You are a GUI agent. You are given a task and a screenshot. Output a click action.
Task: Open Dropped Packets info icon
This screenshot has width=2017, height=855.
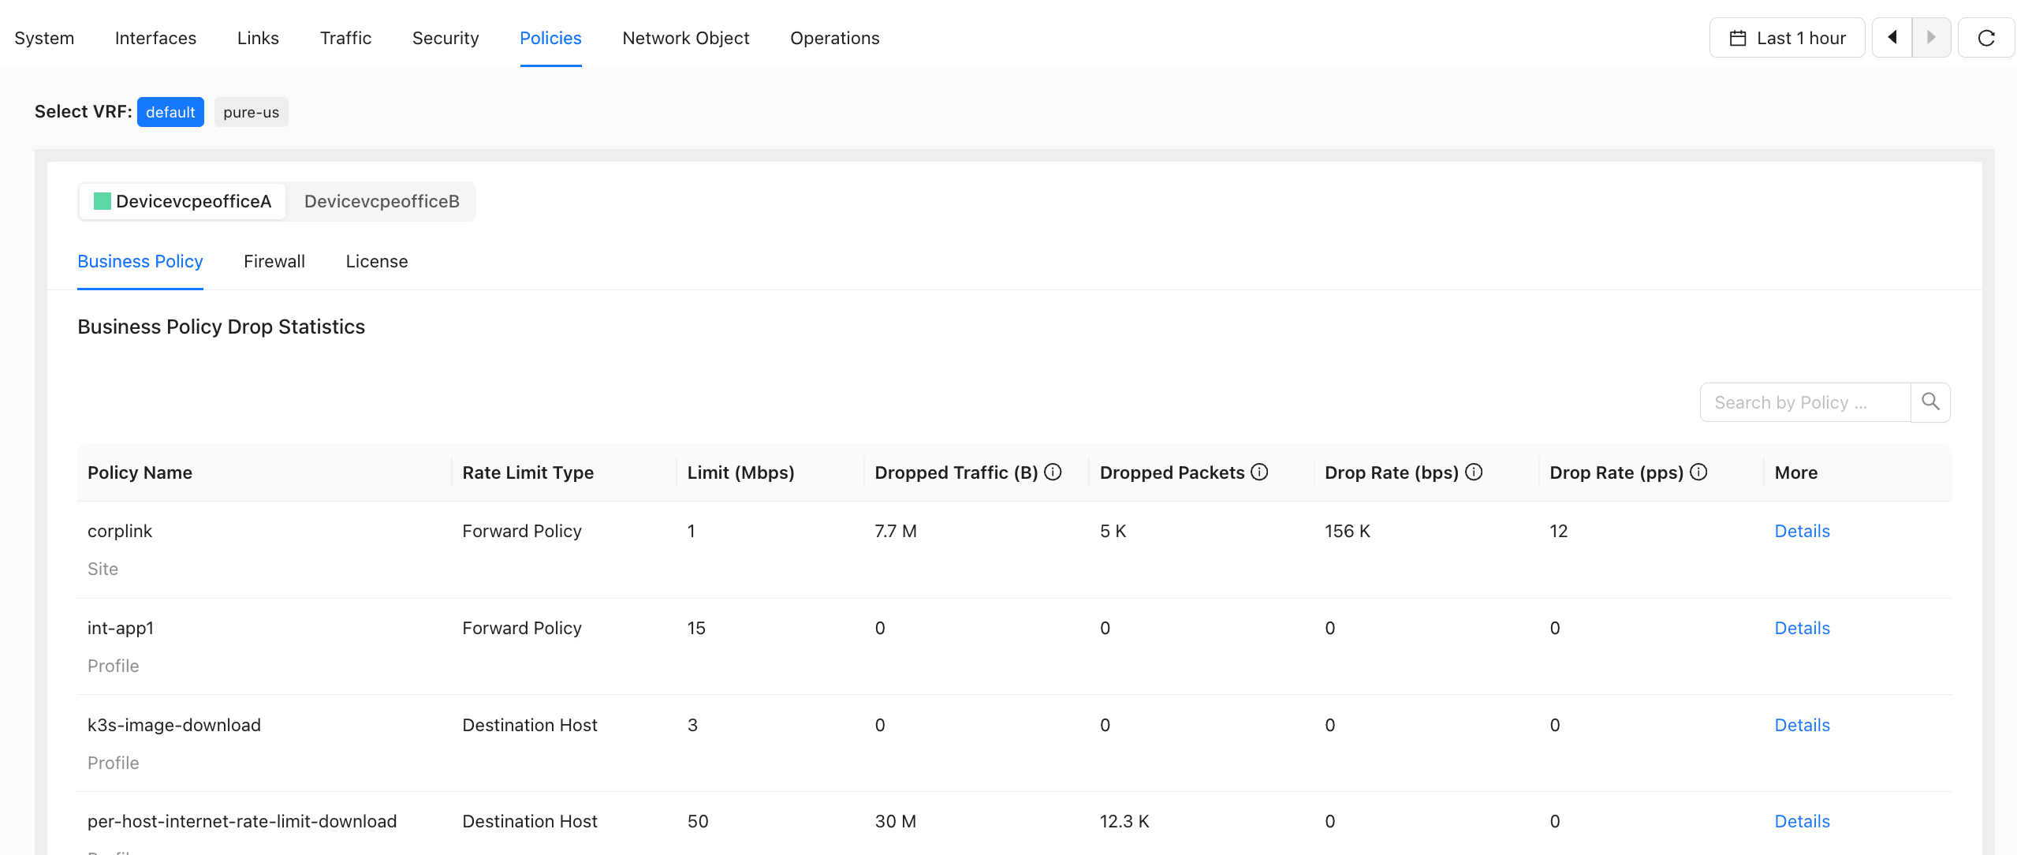(1259, 472)
